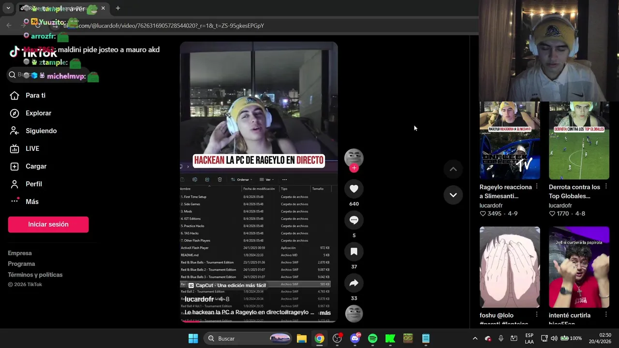Open the volume tray icon
The image size is (619, 348).
pos(554,338)
